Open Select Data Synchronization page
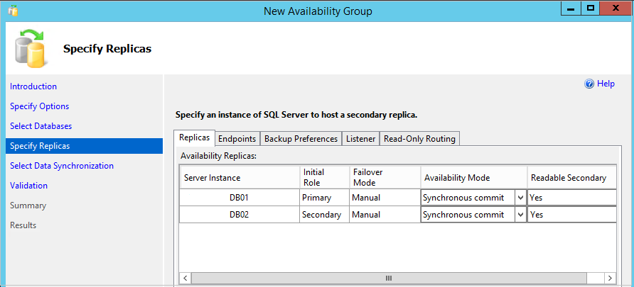 (x=62, y=166)
